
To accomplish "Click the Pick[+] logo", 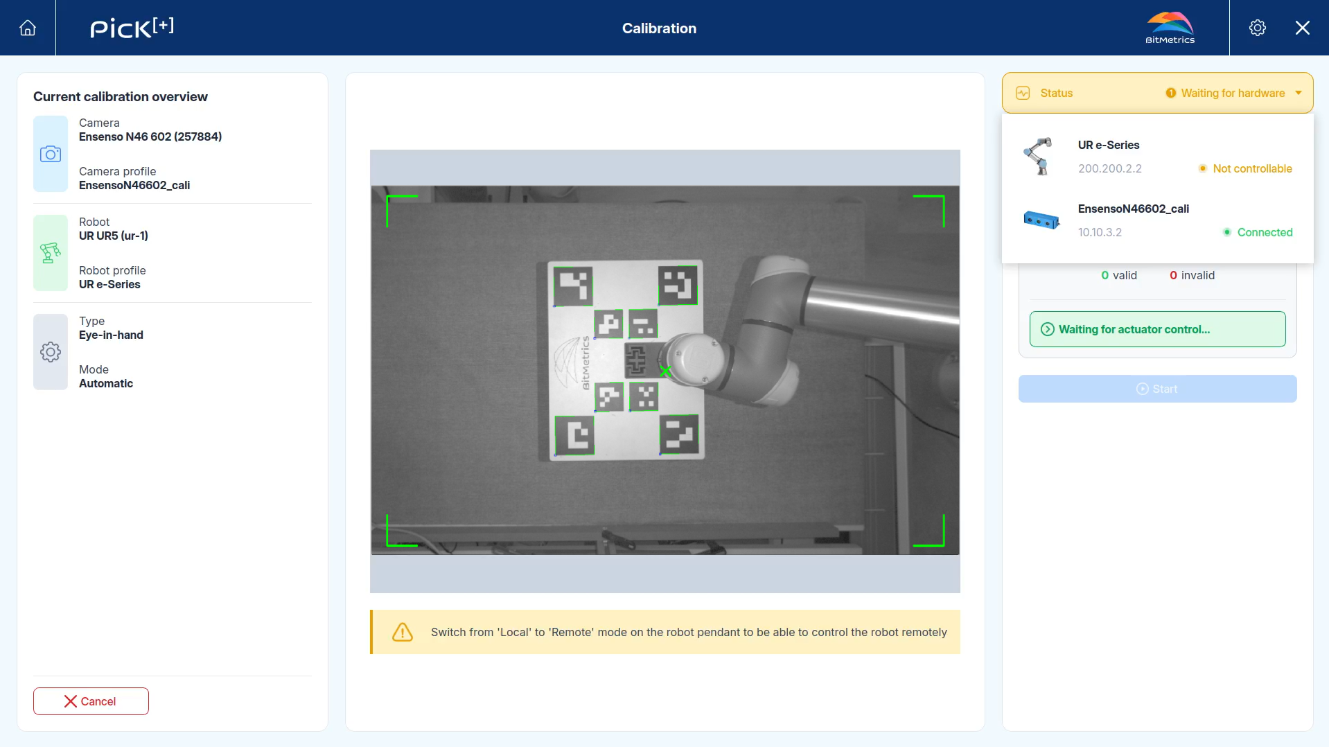I will 132,28.
